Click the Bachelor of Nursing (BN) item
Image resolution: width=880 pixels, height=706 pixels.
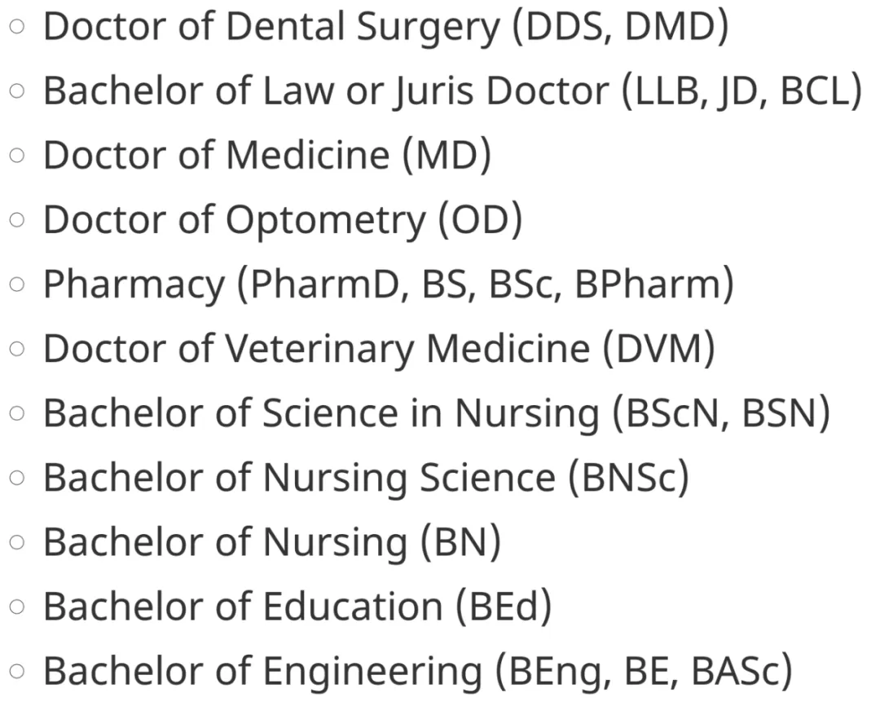271,541
